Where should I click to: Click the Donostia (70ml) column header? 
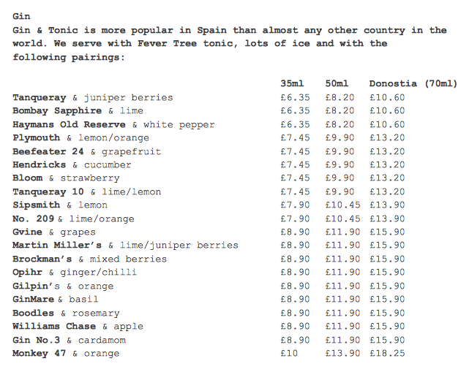(x=413, y=83)
